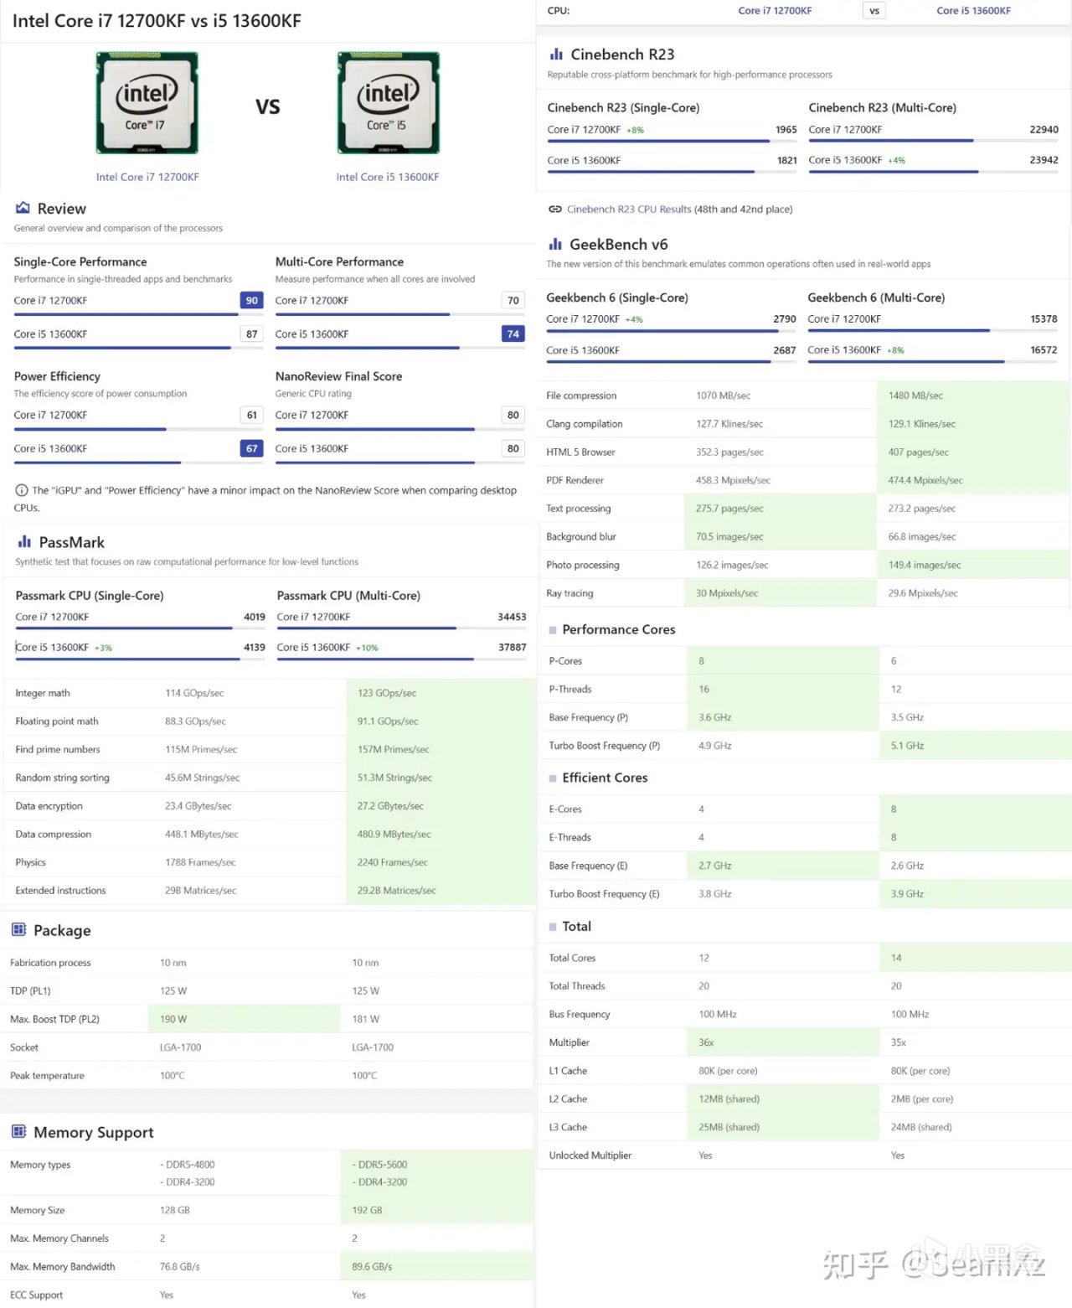Click the Intel Core i5 chip image
The width and height of the screenshot is (1072, 1308).
[x=389, y=103]
